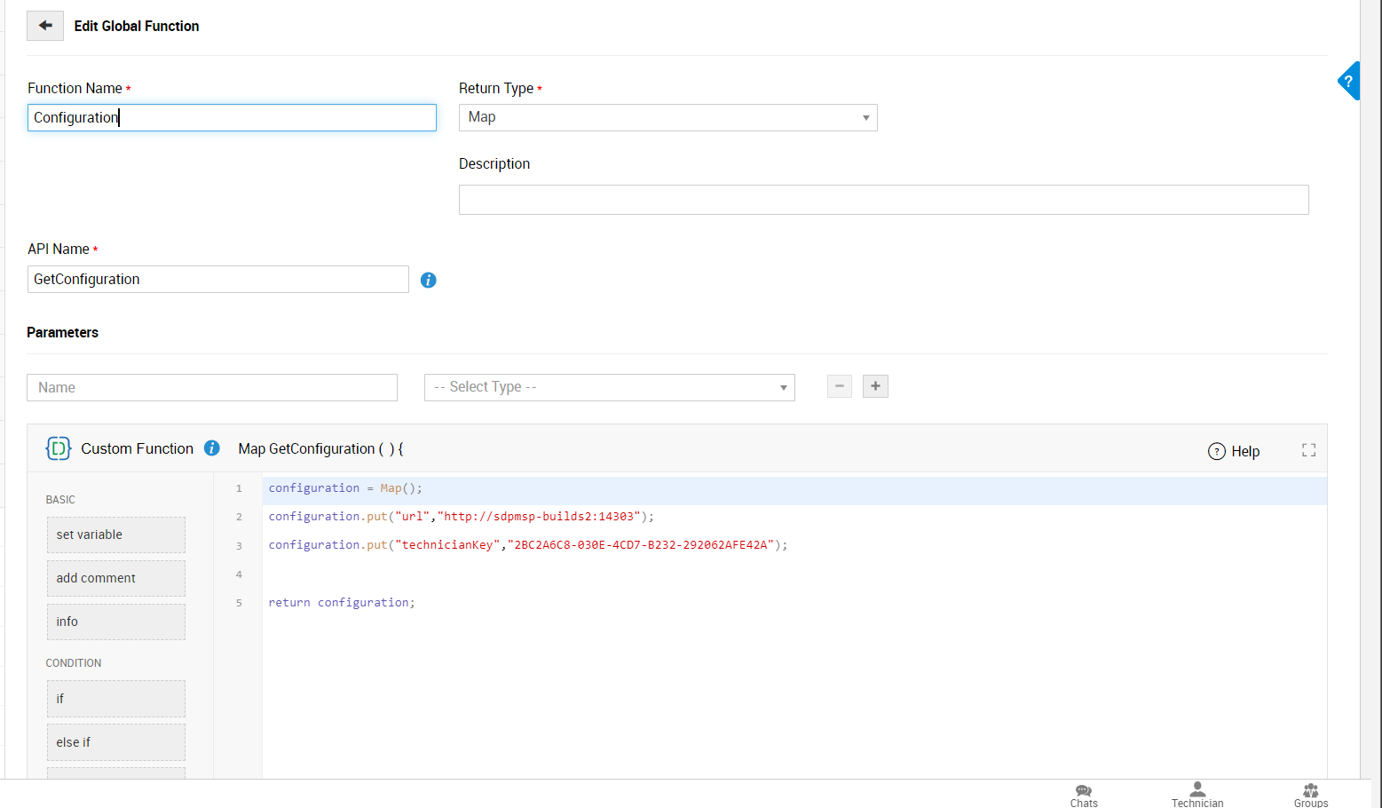Open the parameter Select Type dropdown
1382x808 pixels.
coord(609,387)
